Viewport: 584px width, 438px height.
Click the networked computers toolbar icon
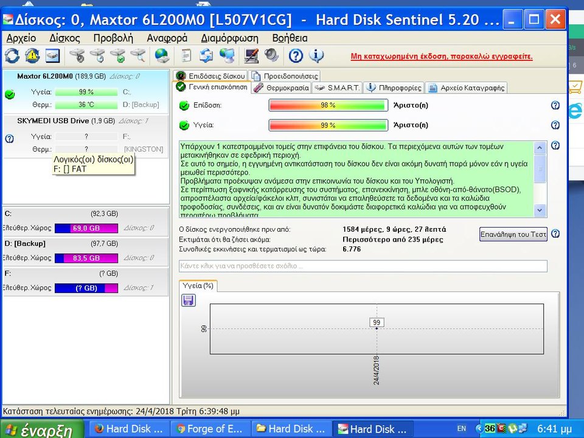[227, 56]
